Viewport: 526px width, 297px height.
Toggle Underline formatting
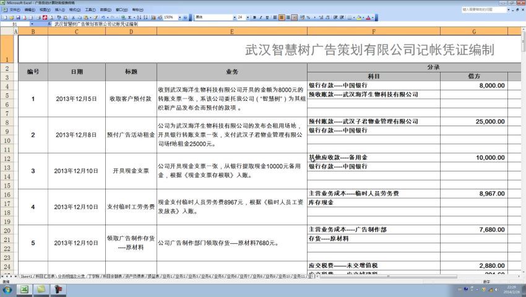click(x=267, y=17)
